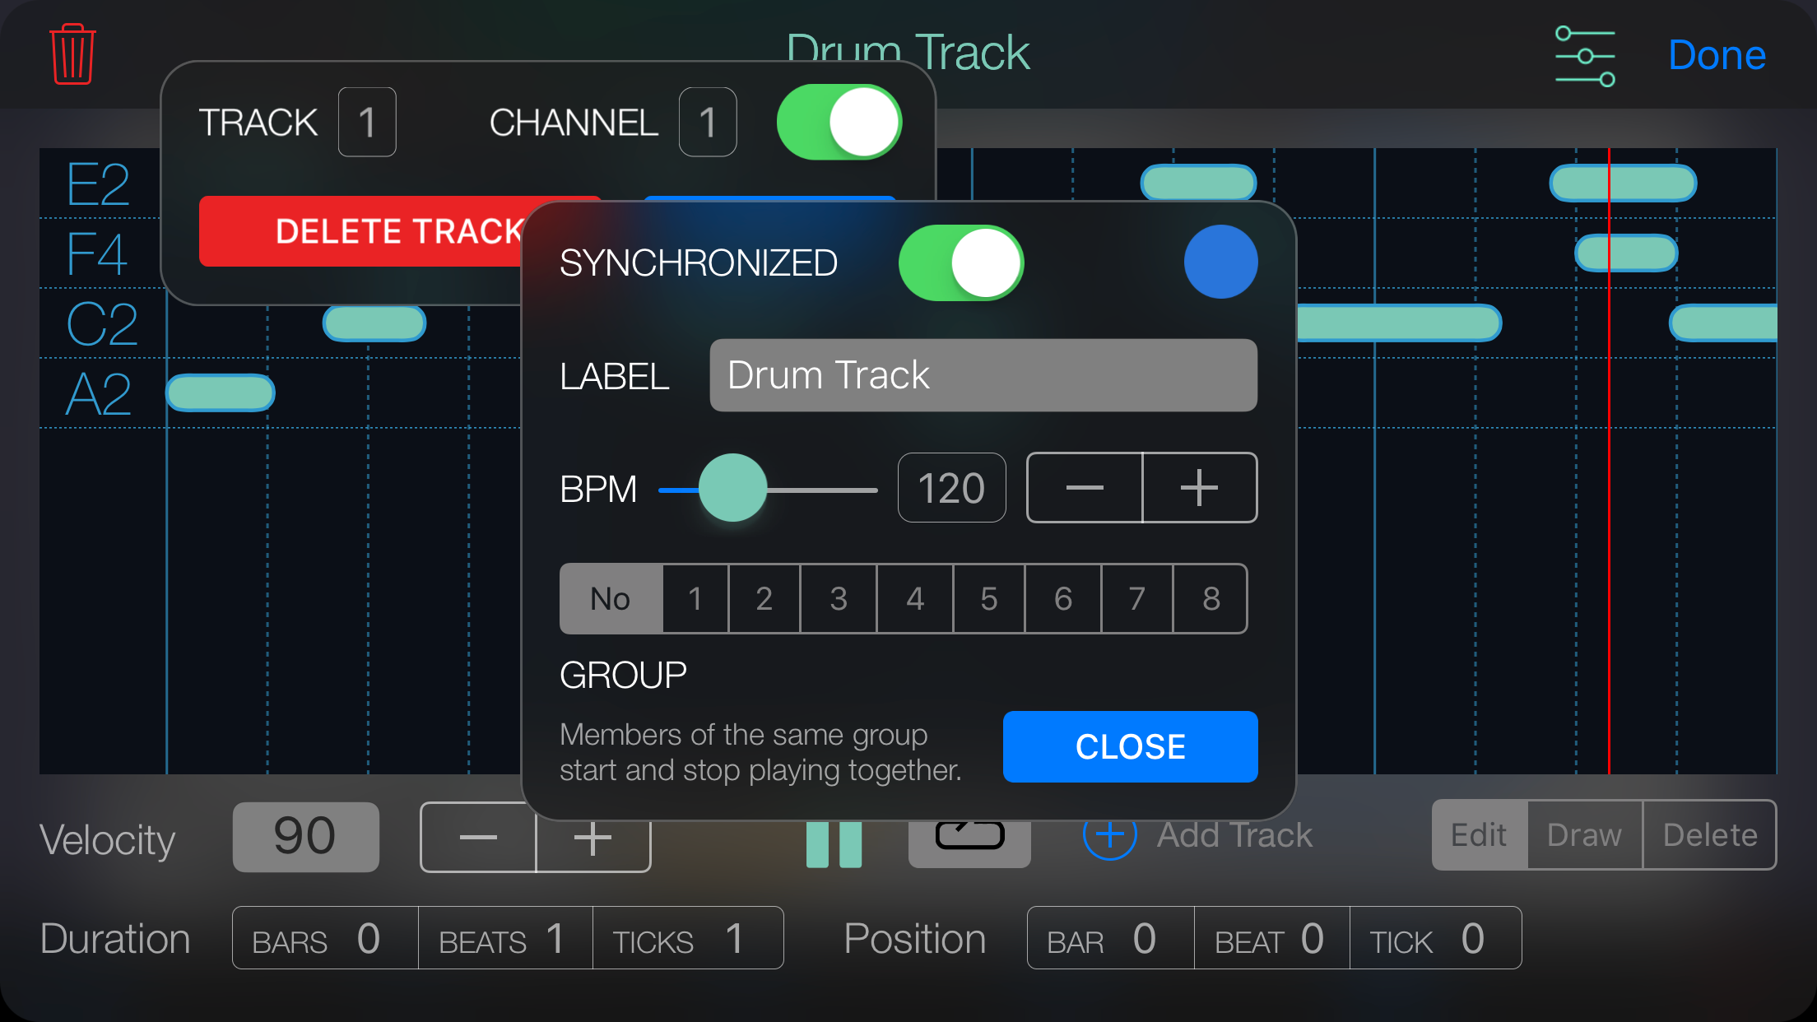Viewport: 1817px width, 1022px height.
Task: Toggle the channel enable switch
Action: [x=839, y=123]
